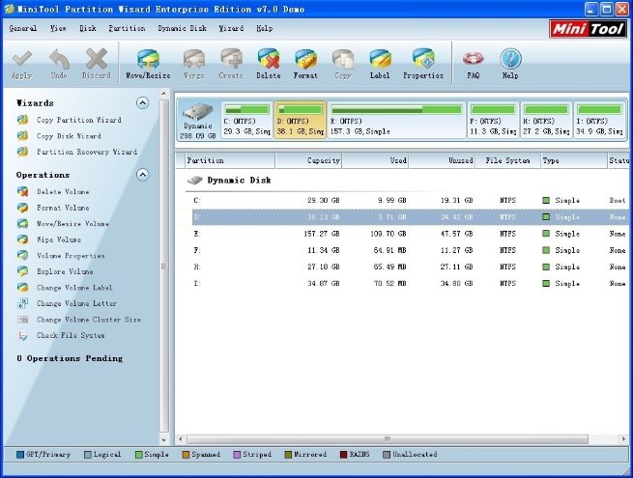This screenshot has height=478, width=633.
Task: Click the partition list scroll right arrow
Action: (623, 438)
